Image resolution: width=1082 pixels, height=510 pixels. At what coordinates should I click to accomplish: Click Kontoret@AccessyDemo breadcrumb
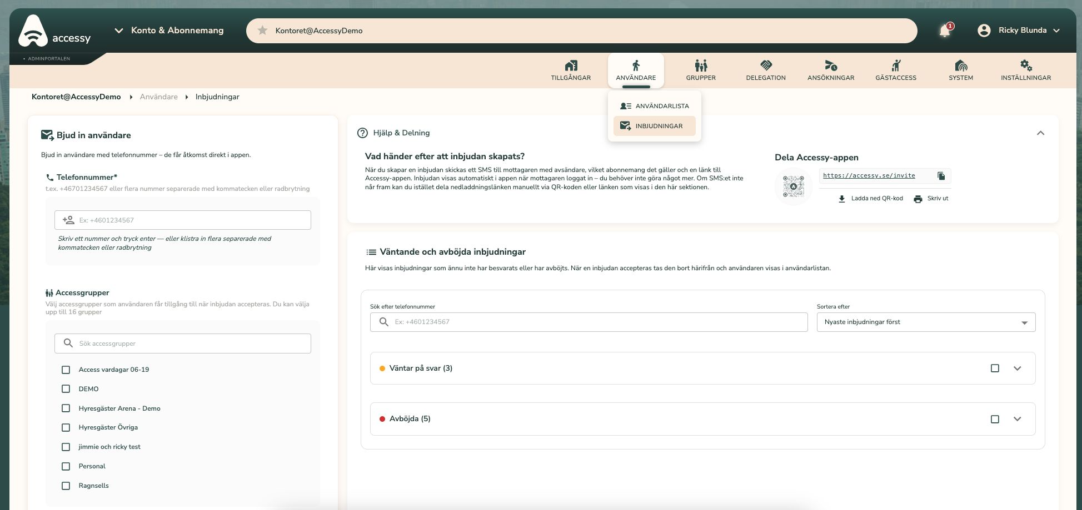76,97
